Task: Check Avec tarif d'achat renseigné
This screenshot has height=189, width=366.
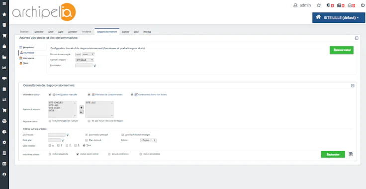Action: 123,135
